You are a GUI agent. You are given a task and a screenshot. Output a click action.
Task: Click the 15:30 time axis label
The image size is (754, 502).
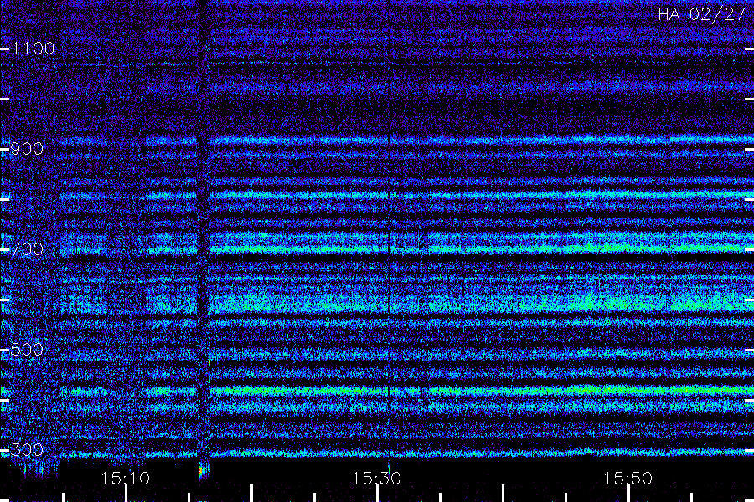(376, 479)
